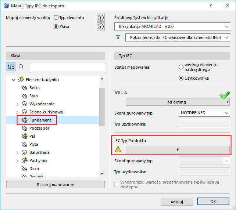Screen dimensions: 236x210
Task: Expand the Ściana kurtynowa tree node
Action: coord(17,112)
